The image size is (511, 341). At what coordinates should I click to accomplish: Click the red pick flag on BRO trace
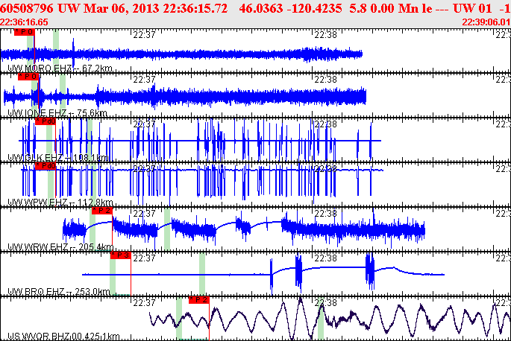120,255
